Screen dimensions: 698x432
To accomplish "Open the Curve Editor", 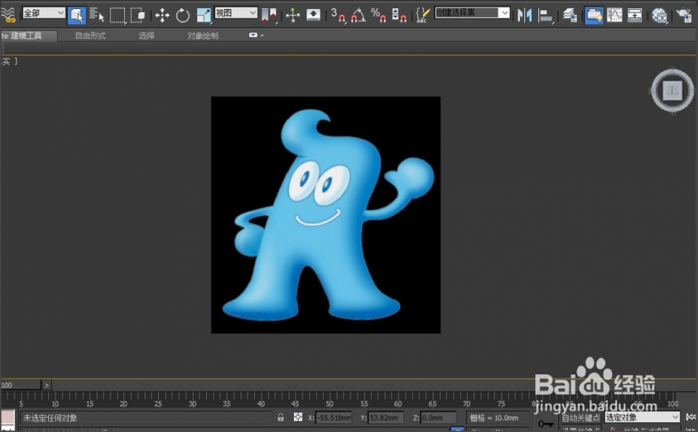I will coord(614,15).
